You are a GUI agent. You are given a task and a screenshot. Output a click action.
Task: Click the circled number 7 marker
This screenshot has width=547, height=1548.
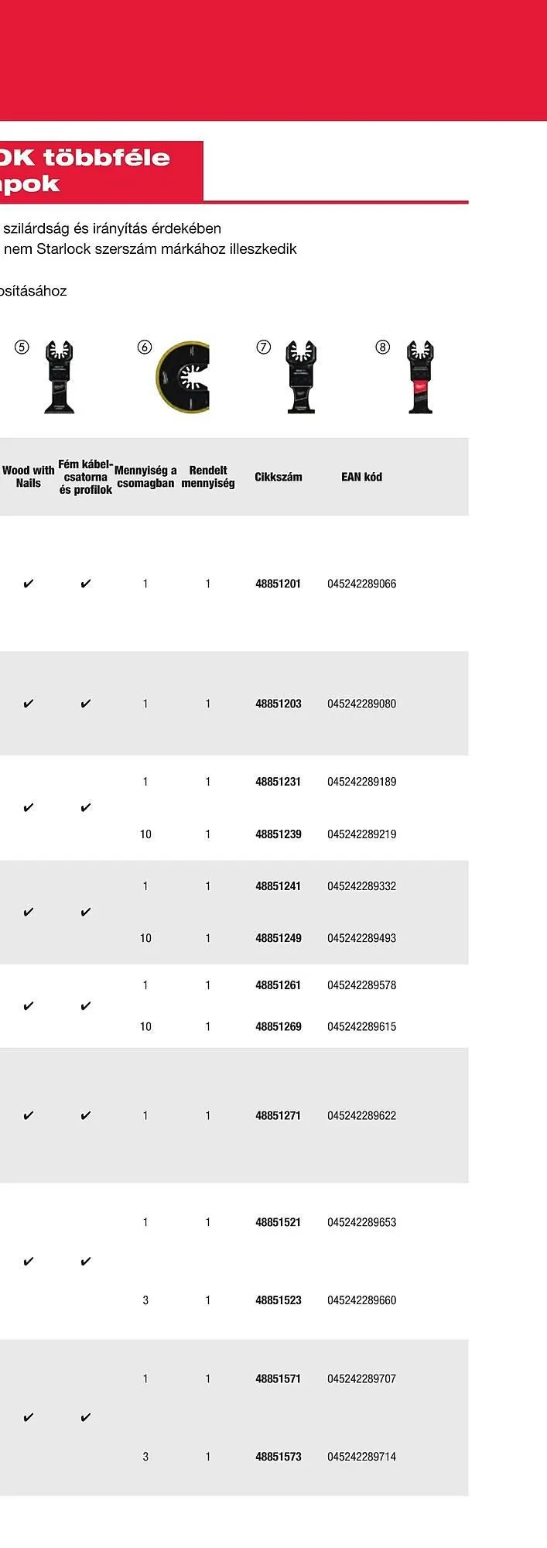coord(264,347)
